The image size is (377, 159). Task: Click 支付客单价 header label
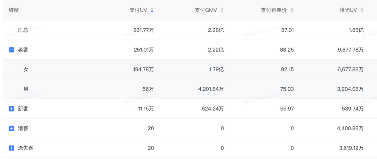274,10
